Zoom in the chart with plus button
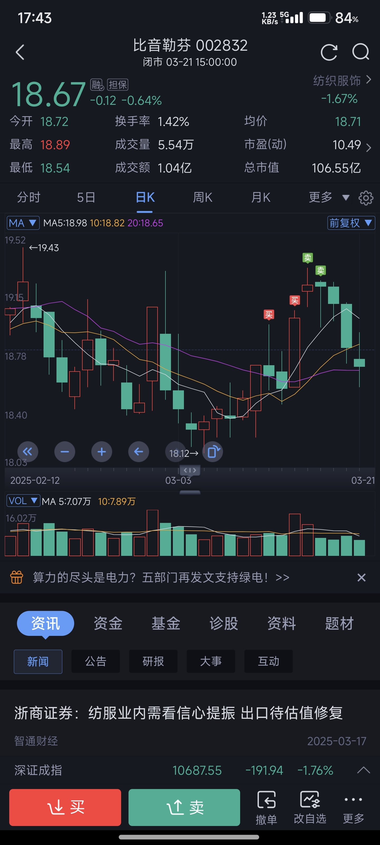380x845 pixels. point(102,452)
